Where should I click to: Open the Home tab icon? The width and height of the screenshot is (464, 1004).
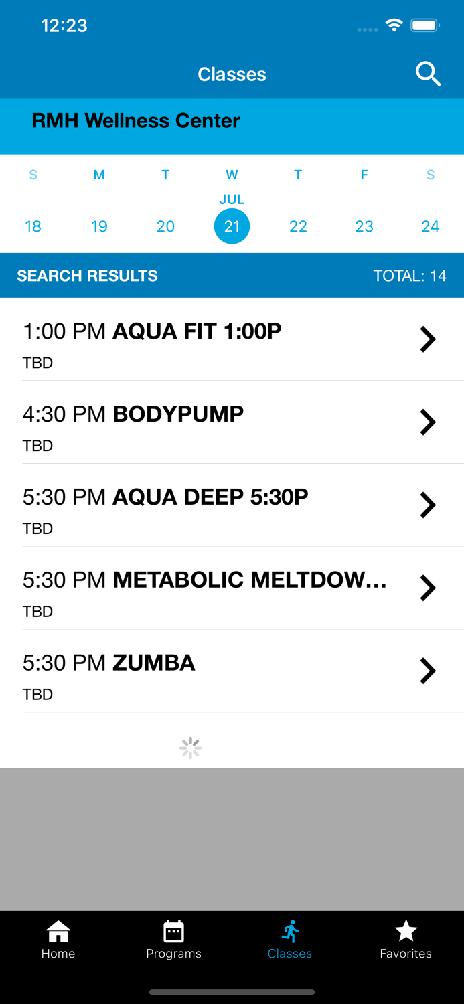(58, 931)
